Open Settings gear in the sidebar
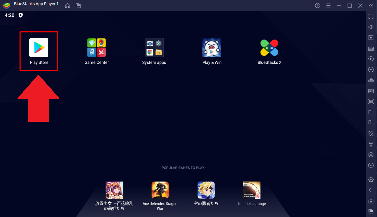This screenshot has width=377, height=217. coord(371,180)
